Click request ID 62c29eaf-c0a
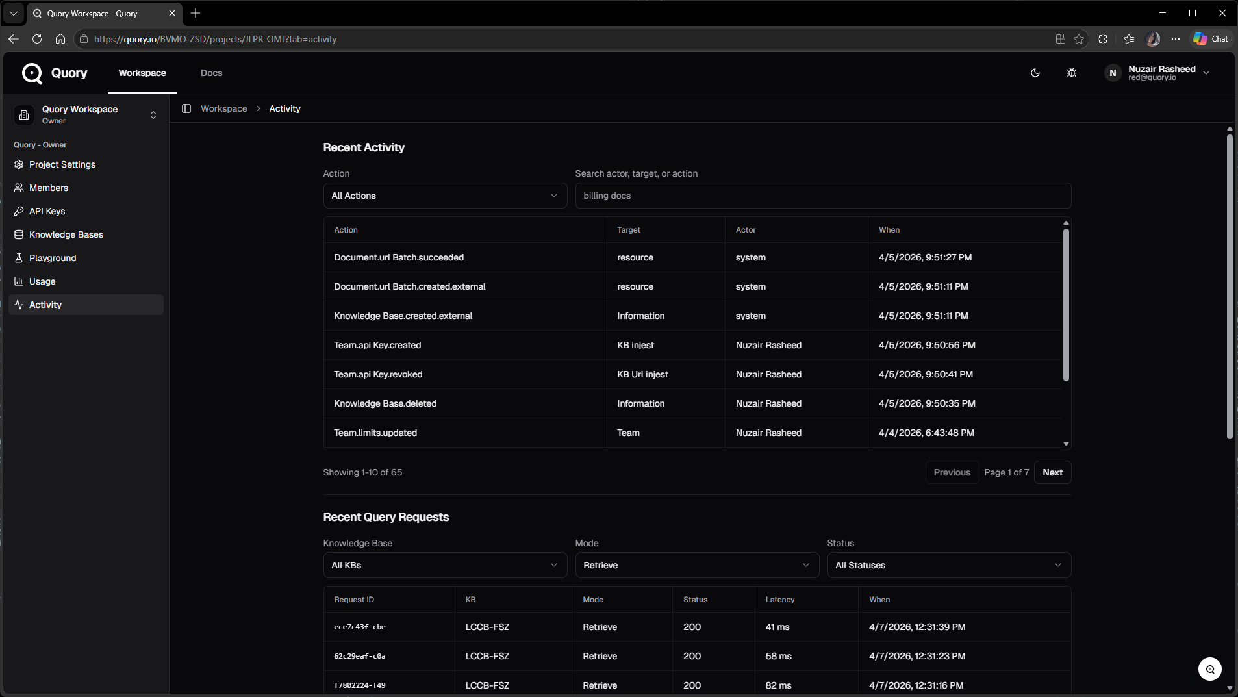This screenshot has width=1238, height=697. click(360, 656)
